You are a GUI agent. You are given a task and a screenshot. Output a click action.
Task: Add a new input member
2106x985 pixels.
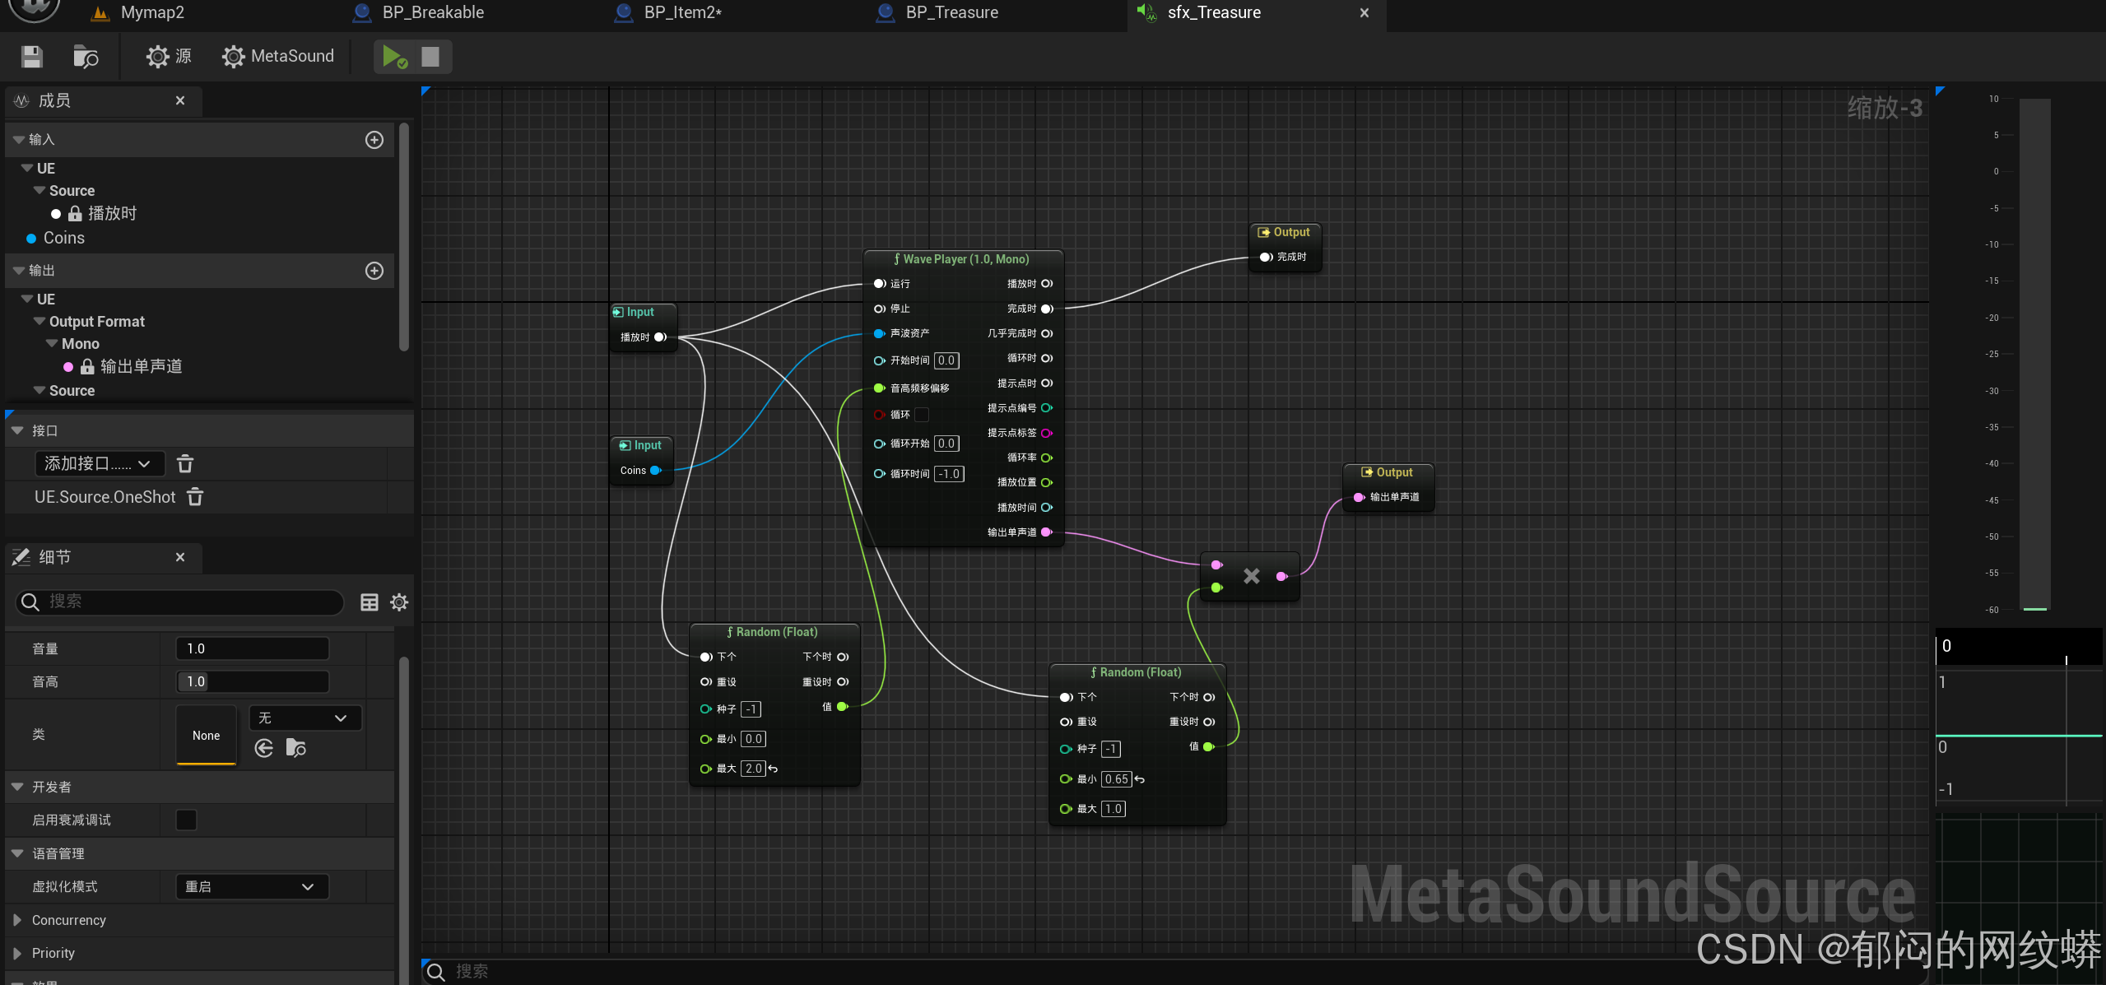click(374, 140)
